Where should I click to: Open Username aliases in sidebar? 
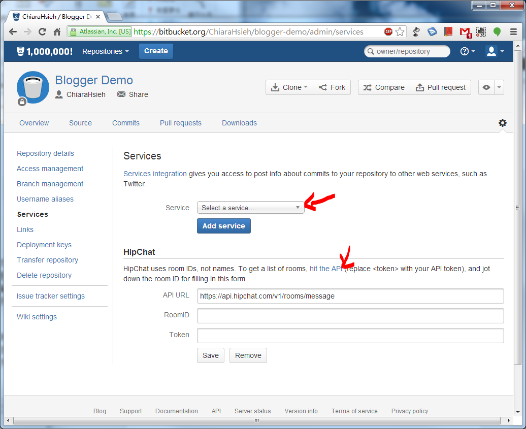(x=45, y=199)
